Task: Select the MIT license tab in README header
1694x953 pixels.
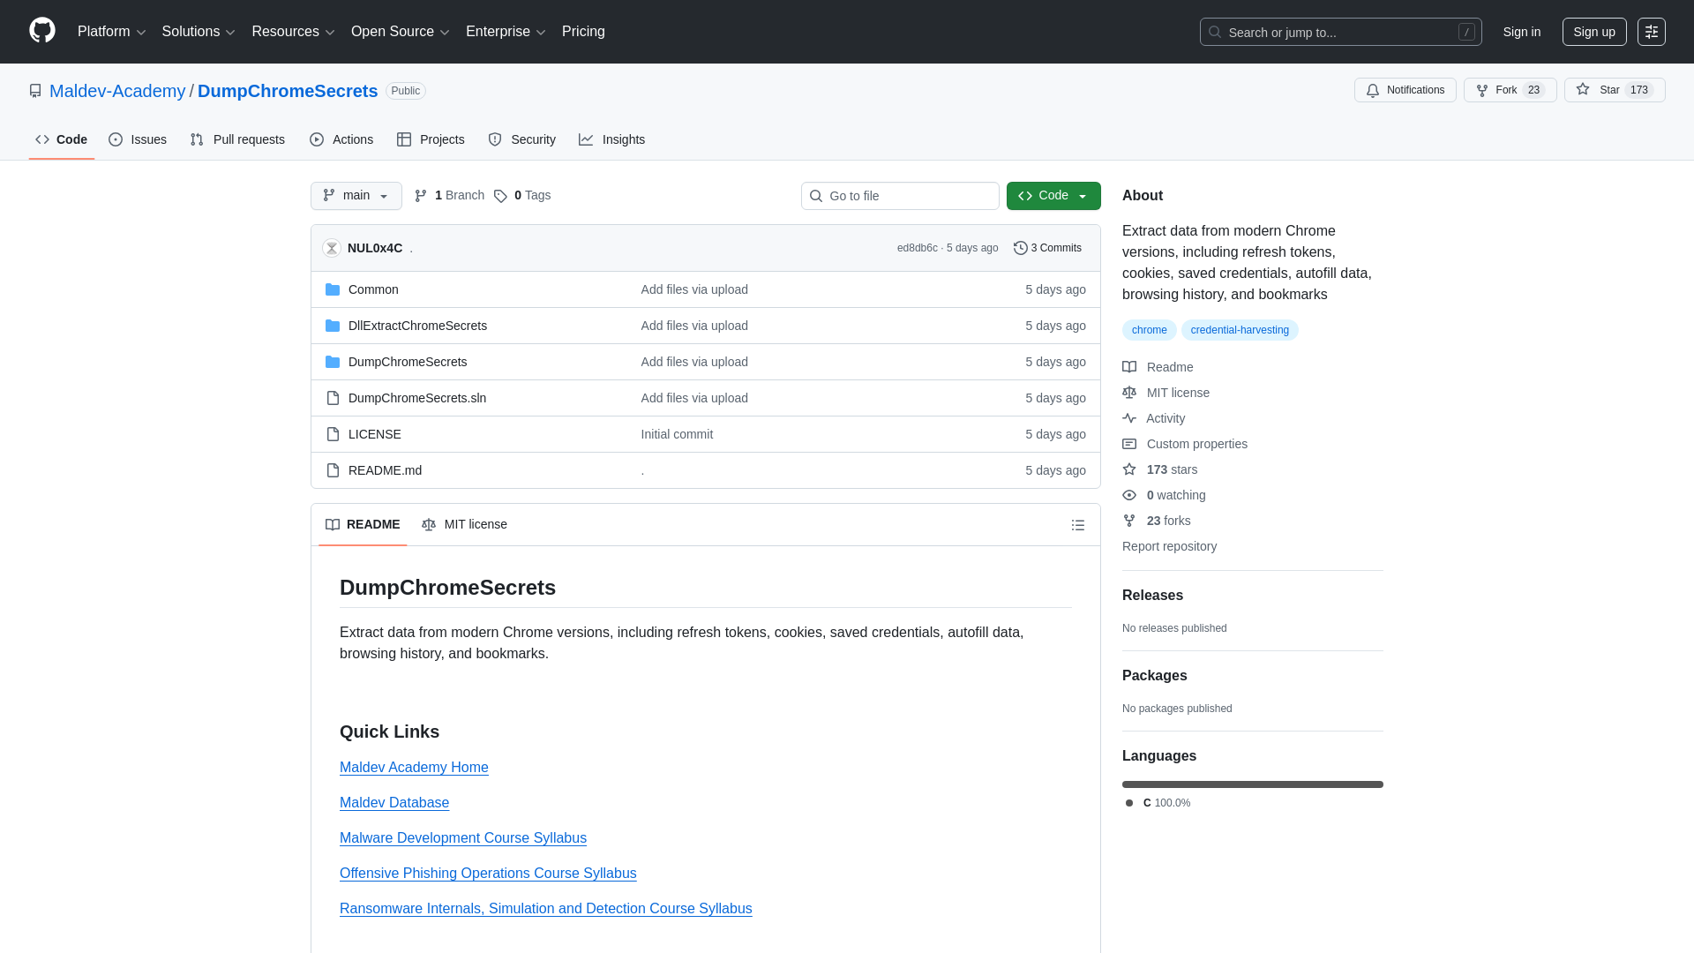Action: [x=465, y=524]
